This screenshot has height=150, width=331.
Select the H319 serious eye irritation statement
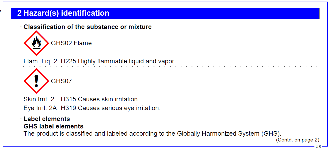click(x=111, y=108)
